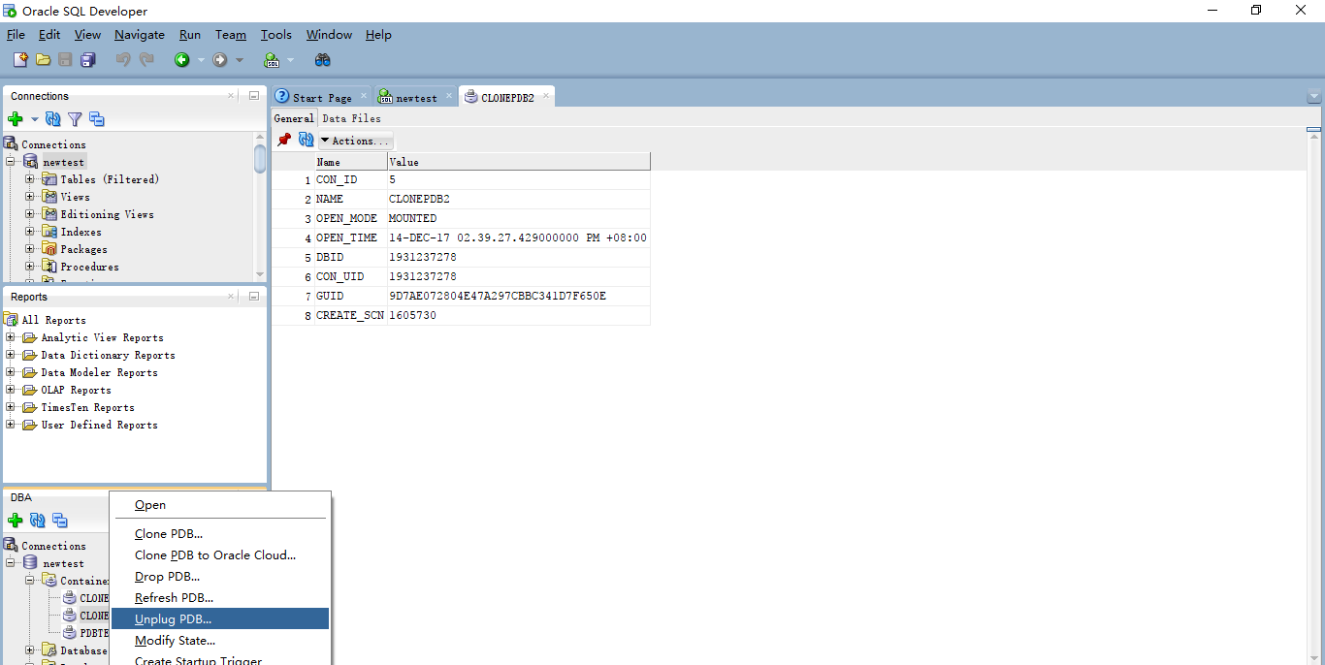Switch to the Data Files tab
The width and height of the screenshot is (1325, 665).
[x=351, y=118]
